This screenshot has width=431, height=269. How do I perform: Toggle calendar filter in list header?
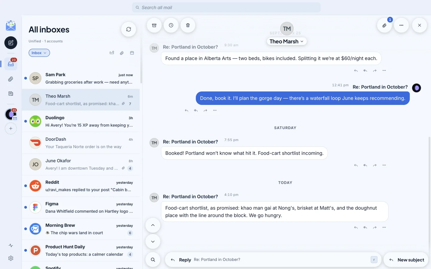(132, 53)
